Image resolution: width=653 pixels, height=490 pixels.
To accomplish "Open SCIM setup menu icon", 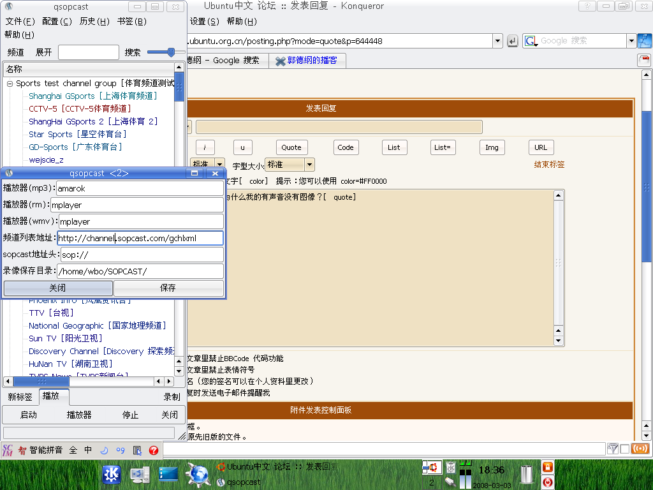I will coord(137,450).
